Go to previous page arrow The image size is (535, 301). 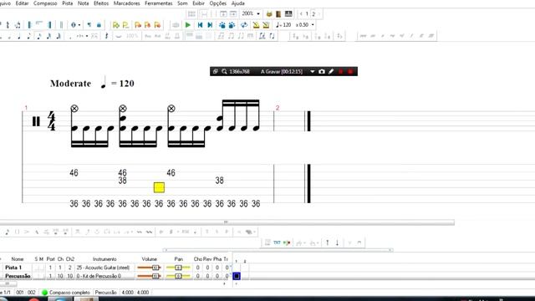[301, 14]
